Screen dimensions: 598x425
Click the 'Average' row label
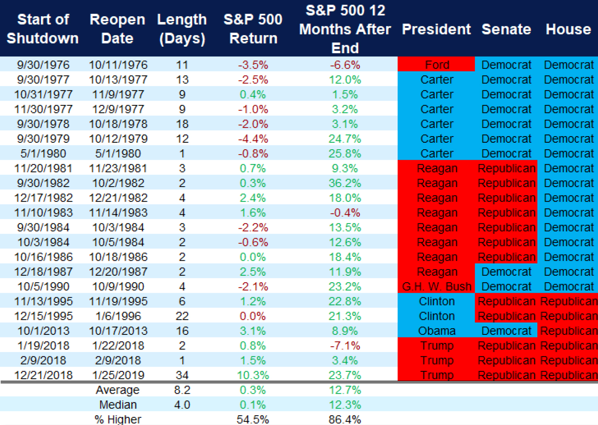[x=117, y=390]
